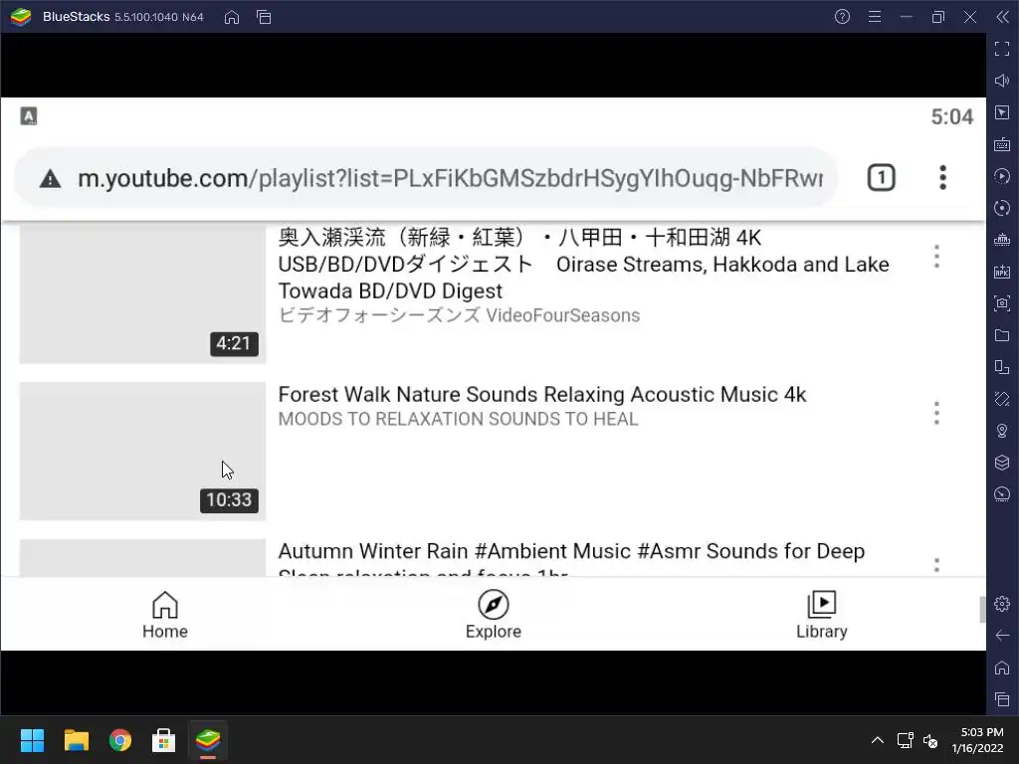Screen dimensions: 1019x764
Task: Open options menu for Forest Walk video
Action: (936, 413)
